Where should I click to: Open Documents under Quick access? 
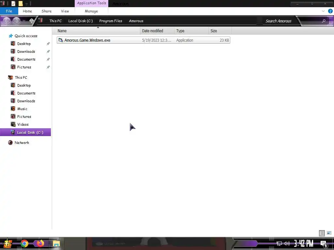point(26,59)
